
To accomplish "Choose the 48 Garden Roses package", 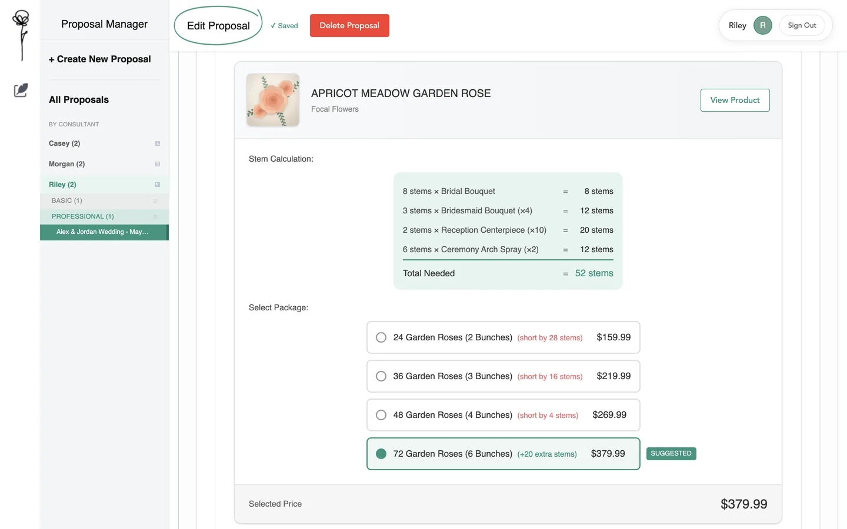I will click(503, 415).
